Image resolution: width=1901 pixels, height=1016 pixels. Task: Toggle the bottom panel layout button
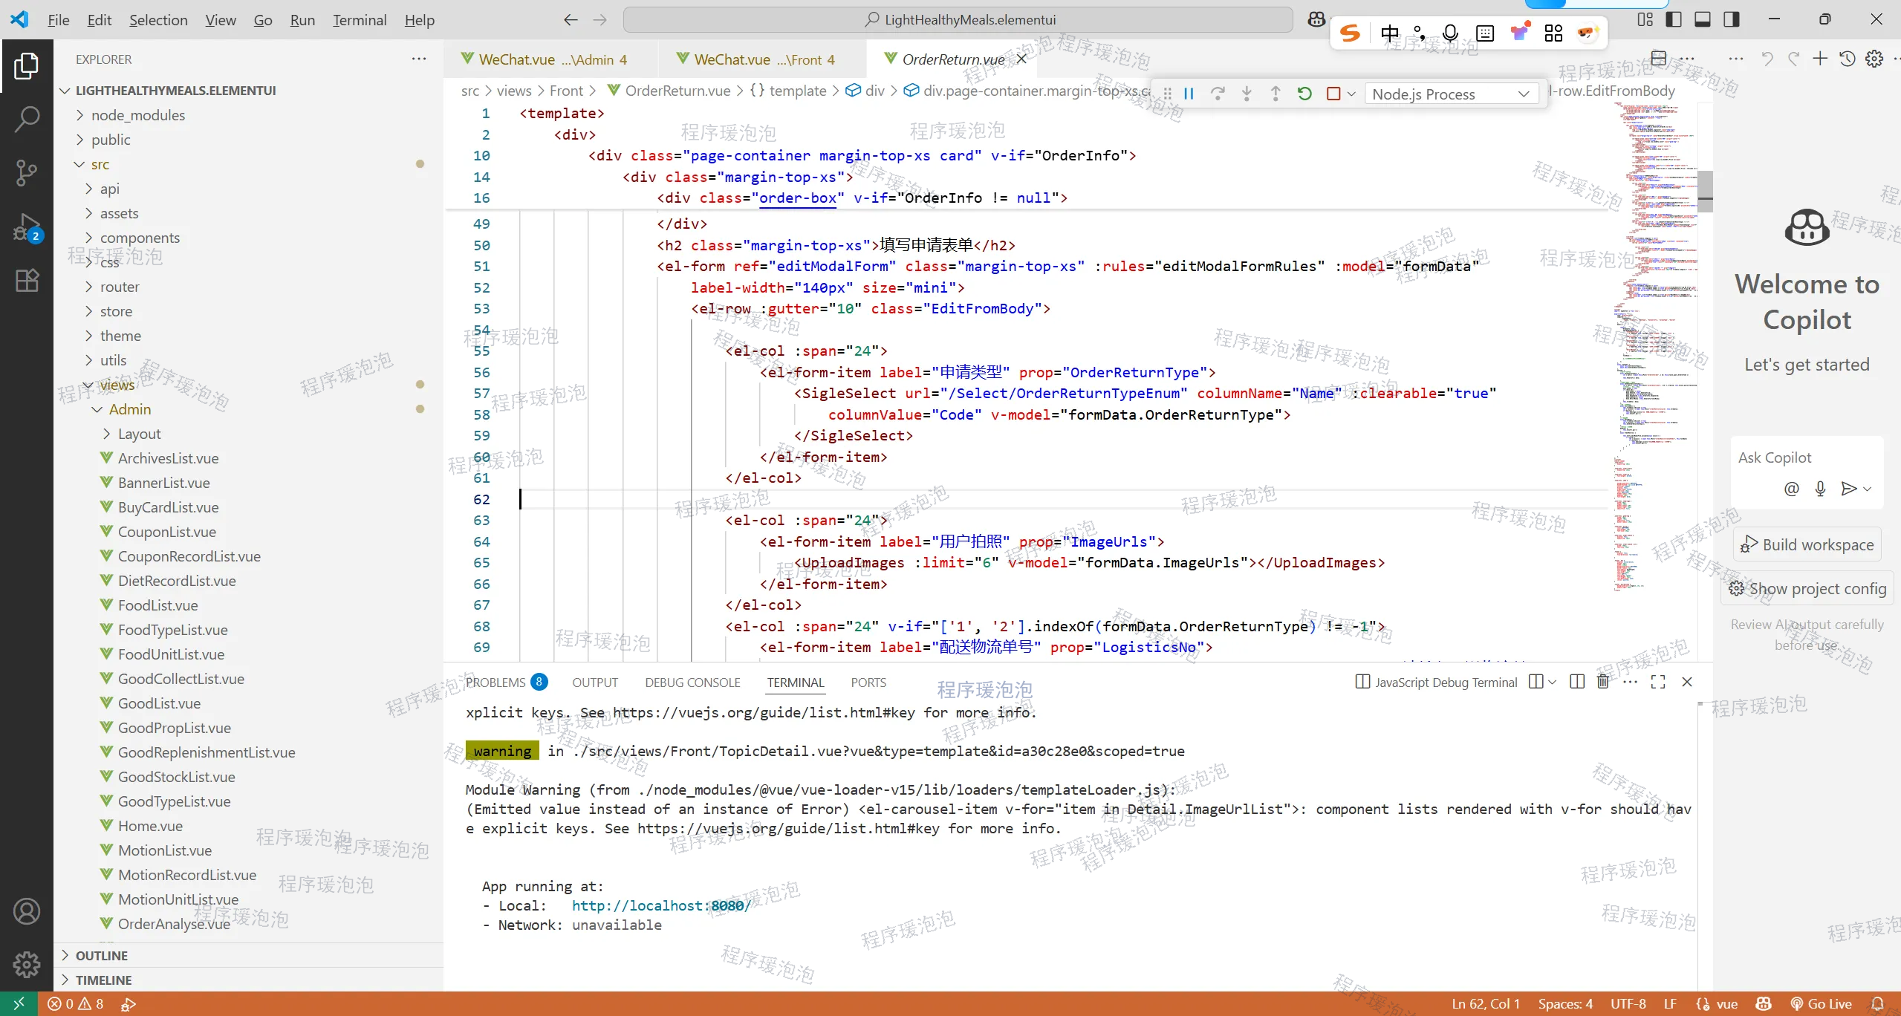tap(1703, 19)
